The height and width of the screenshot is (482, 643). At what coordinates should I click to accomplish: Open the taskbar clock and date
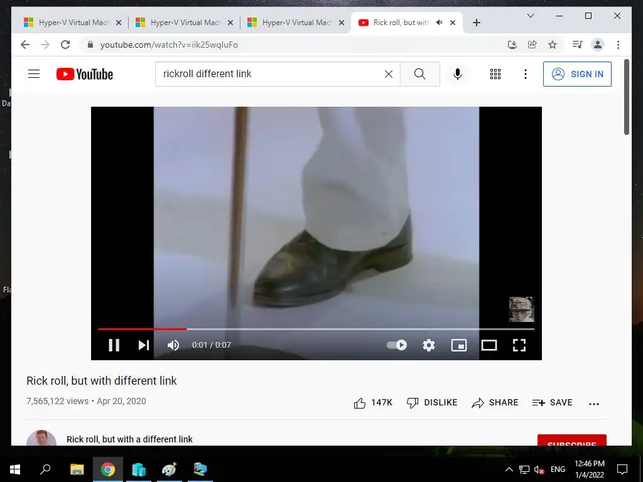pos(589,469)
